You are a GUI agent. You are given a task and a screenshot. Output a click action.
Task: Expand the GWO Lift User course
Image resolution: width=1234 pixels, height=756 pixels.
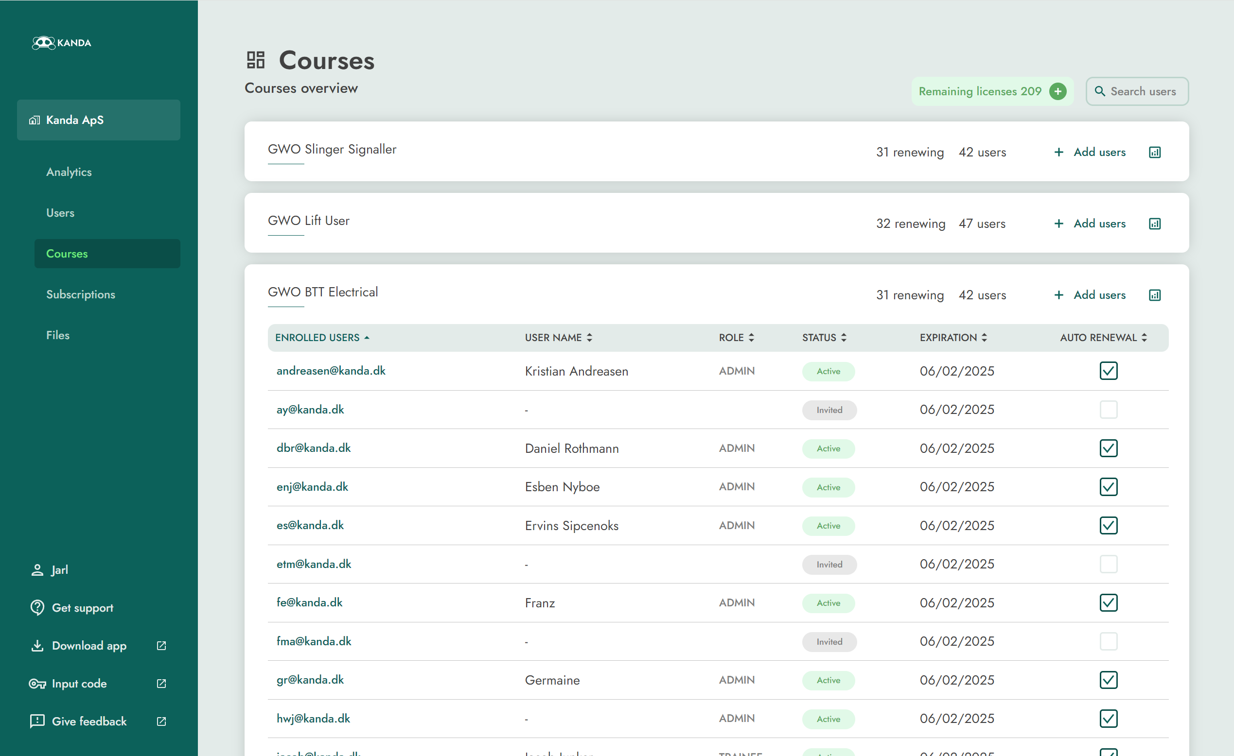(x=308, y=221)
